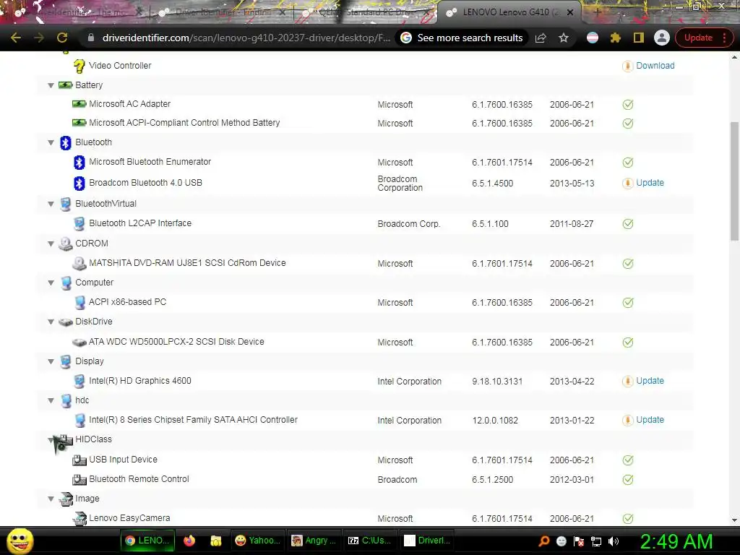Click the green check for Microsoft AC Adapter
The width and height of the screenshot is (740, 555).
[x=628, y=105]
